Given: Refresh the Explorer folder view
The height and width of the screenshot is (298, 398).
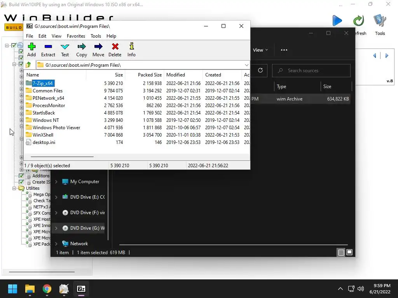Looking at the screenshot, I should click(260, 71).
